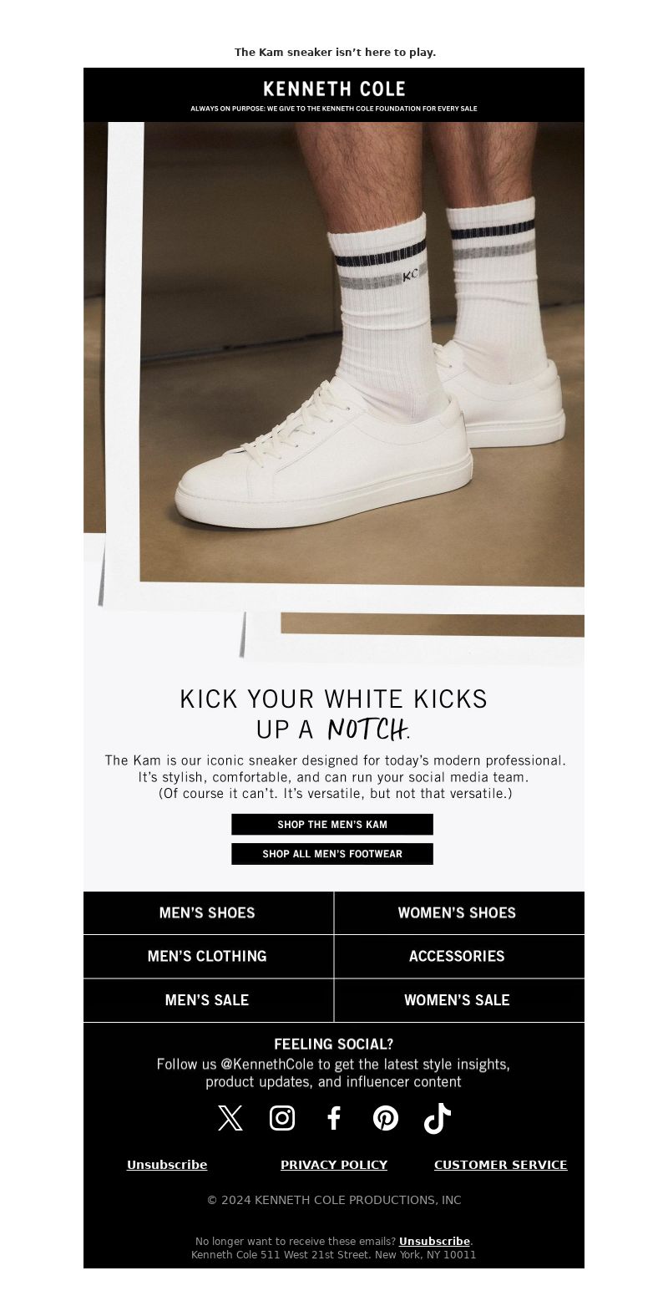Open the X (Twitter) social icon
Viewport: 668px width, 1301px height.
pos(230,1118)
